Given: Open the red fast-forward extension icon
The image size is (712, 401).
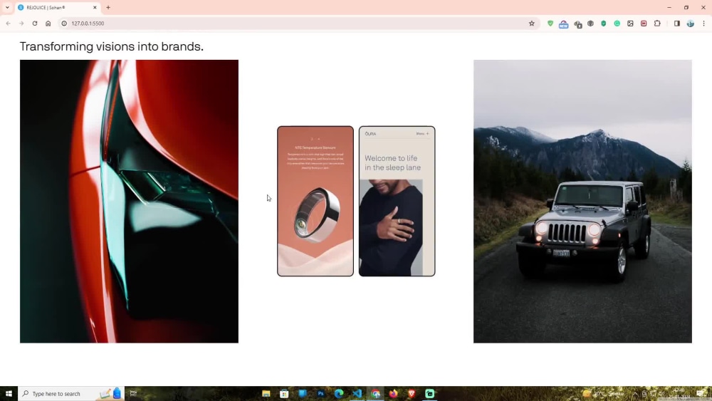Looking at the screenshot, I should click(x=644, y=24).
